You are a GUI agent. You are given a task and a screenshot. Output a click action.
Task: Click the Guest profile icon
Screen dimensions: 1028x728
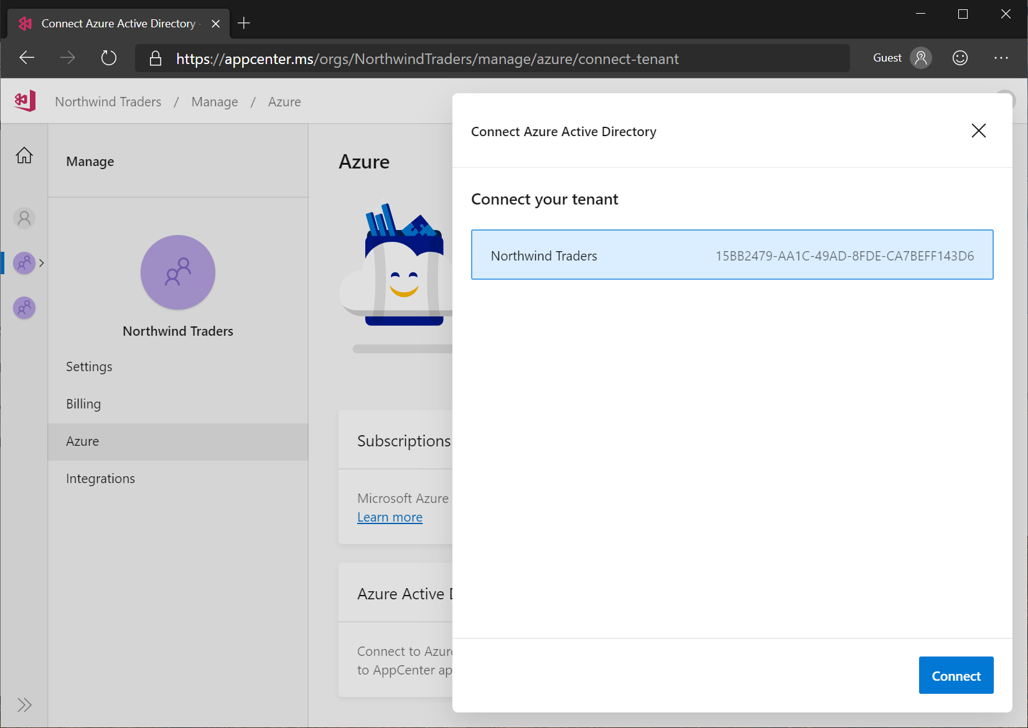click(921, 57)
